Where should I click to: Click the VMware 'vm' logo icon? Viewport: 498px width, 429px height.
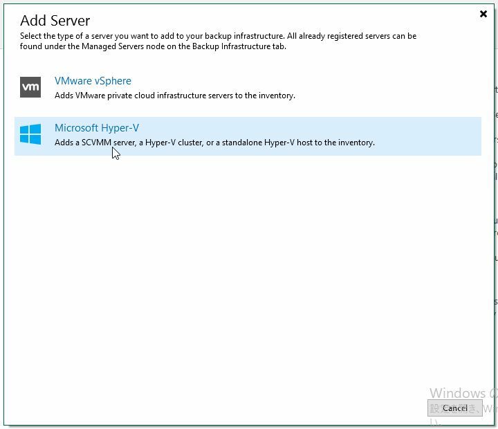pos(30,87)
